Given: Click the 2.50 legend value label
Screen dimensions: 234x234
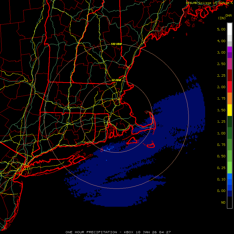Looking at the screenshot, I should [x=221, y=64].
